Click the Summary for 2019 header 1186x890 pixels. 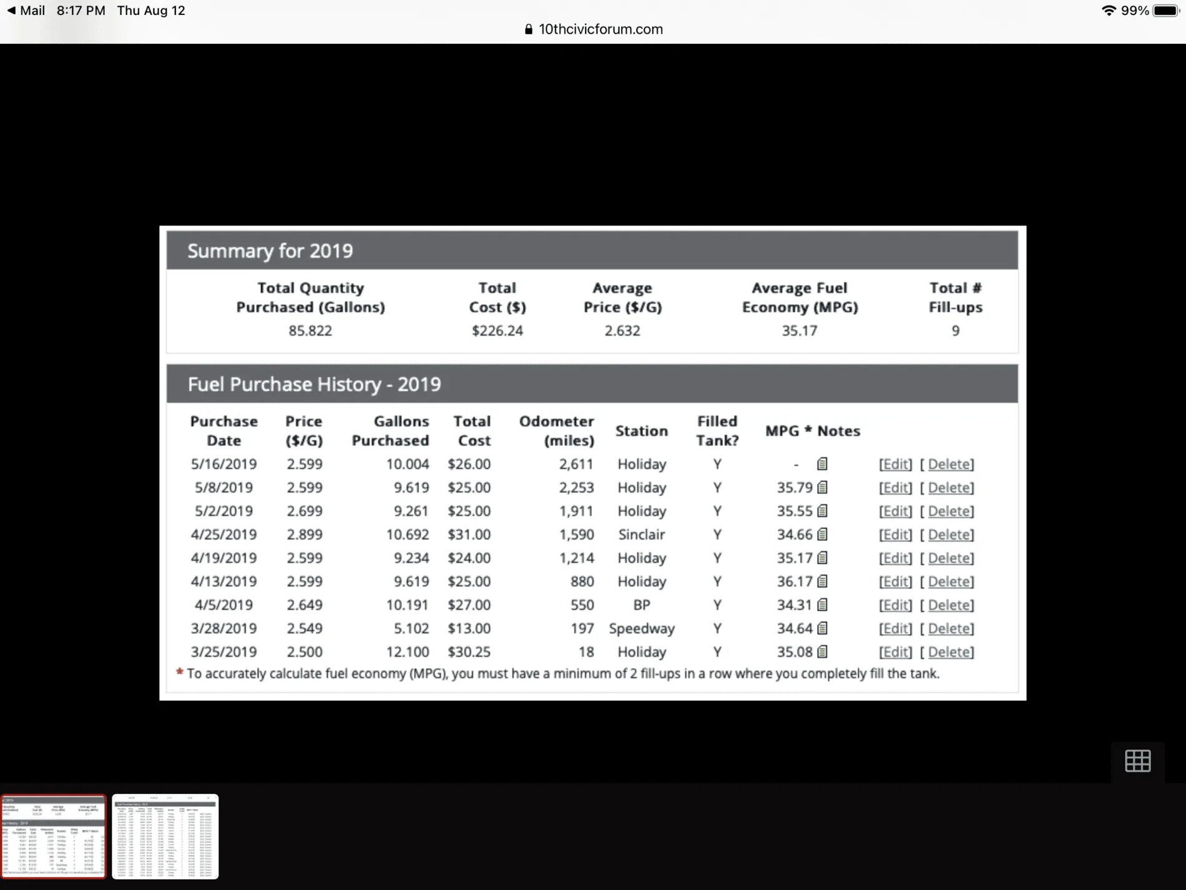tap(592, 250)
